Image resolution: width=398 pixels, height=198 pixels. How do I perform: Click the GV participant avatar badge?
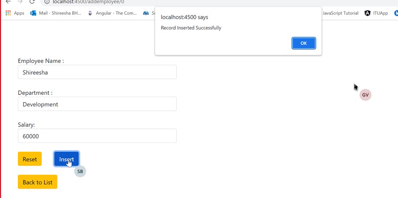pos(365,95)
